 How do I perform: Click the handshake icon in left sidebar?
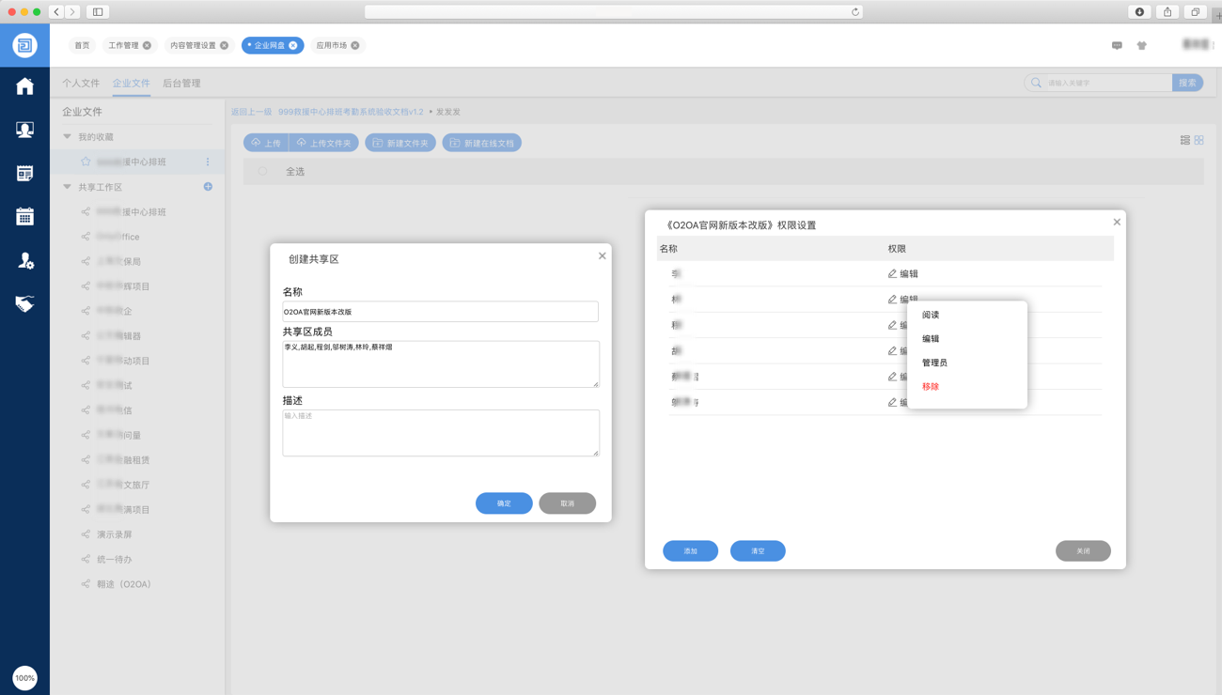tap(24, 303)
